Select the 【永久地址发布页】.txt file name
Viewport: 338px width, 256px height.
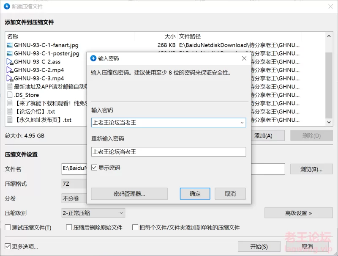point(43,120)
